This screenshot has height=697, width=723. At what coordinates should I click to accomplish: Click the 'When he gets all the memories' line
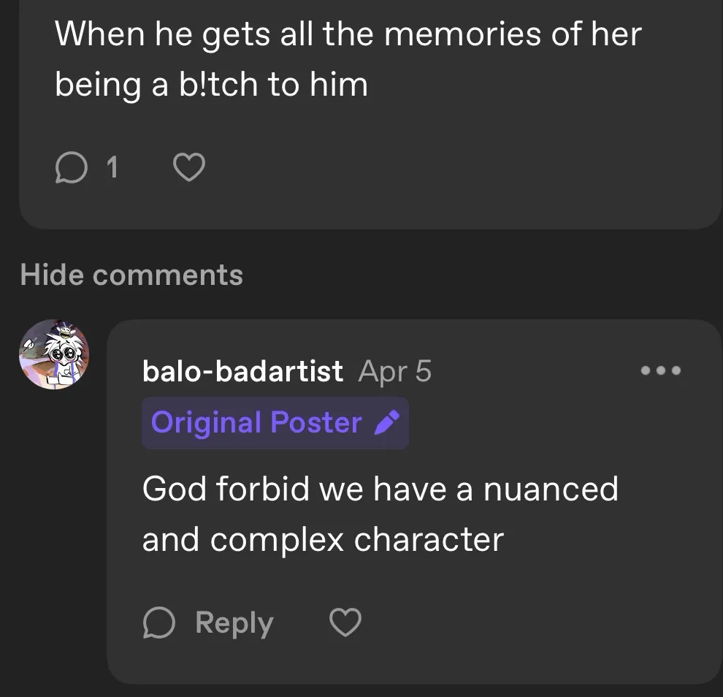pyautogui.click(x=348, y=34)
